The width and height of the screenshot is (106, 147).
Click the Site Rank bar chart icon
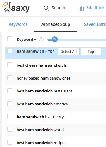tap(81, 8)
